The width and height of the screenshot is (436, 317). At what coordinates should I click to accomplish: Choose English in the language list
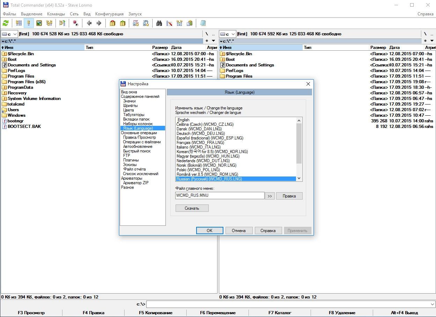coord(183,120)
